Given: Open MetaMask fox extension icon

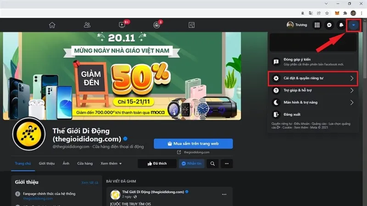Looking at the screenshot, I should [x=337, y=13].
